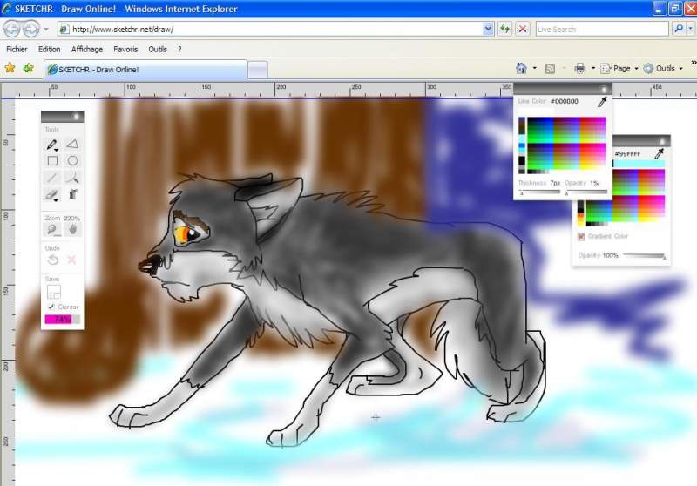Click the Save drawing icon

[x=54, y=292]
